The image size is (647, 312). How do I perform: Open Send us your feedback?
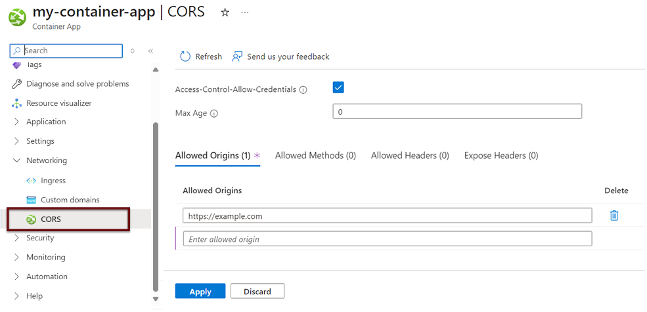pos(280,56)
